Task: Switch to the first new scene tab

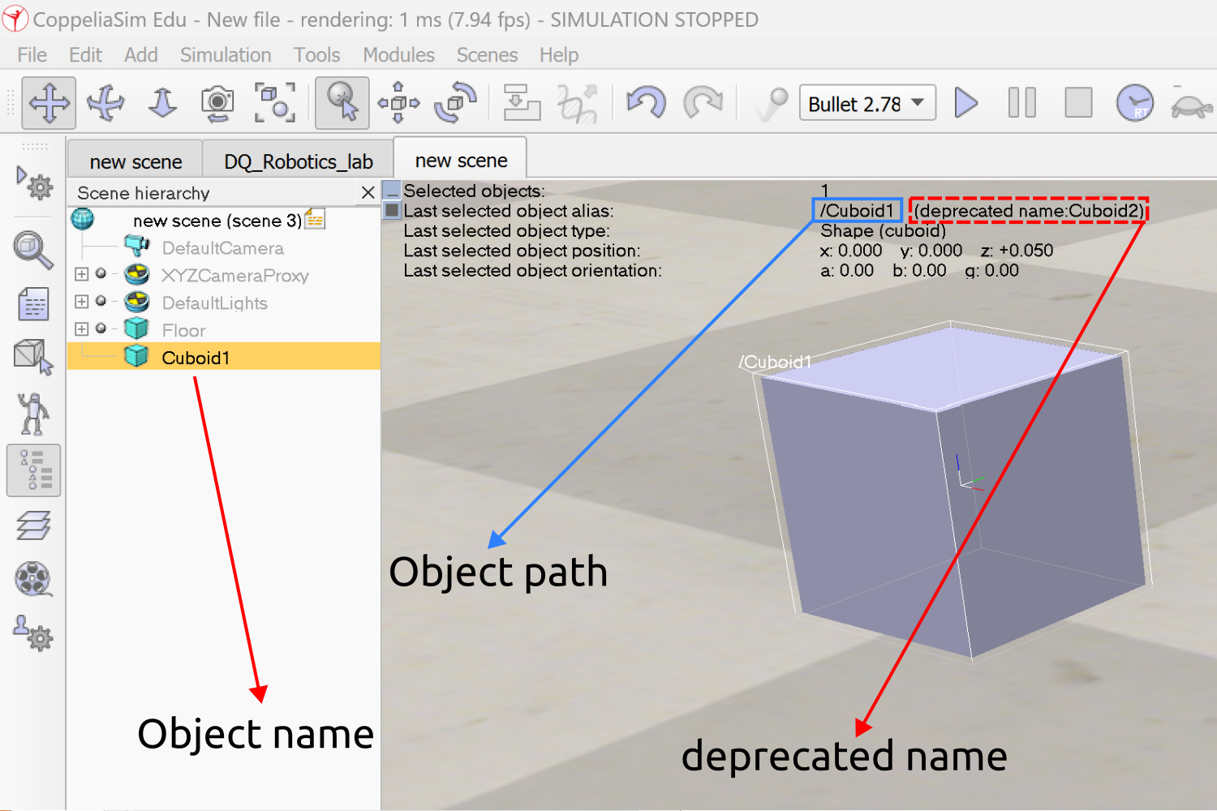Action: tap(135, 161)
